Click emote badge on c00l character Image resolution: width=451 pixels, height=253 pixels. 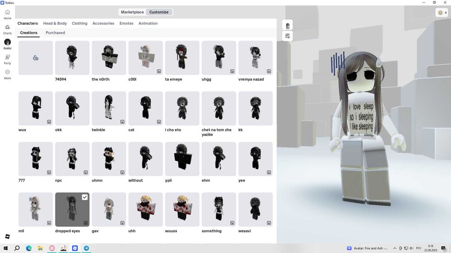tap(159, 71)
